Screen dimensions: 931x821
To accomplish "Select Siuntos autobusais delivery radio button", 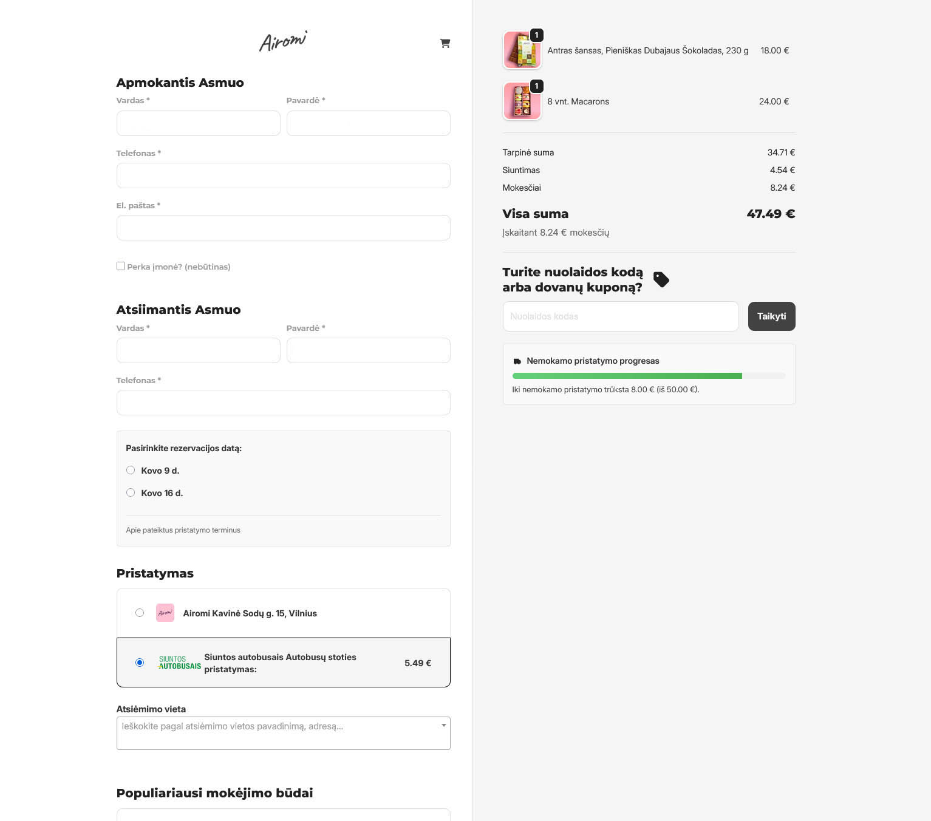I will point(140,663).
